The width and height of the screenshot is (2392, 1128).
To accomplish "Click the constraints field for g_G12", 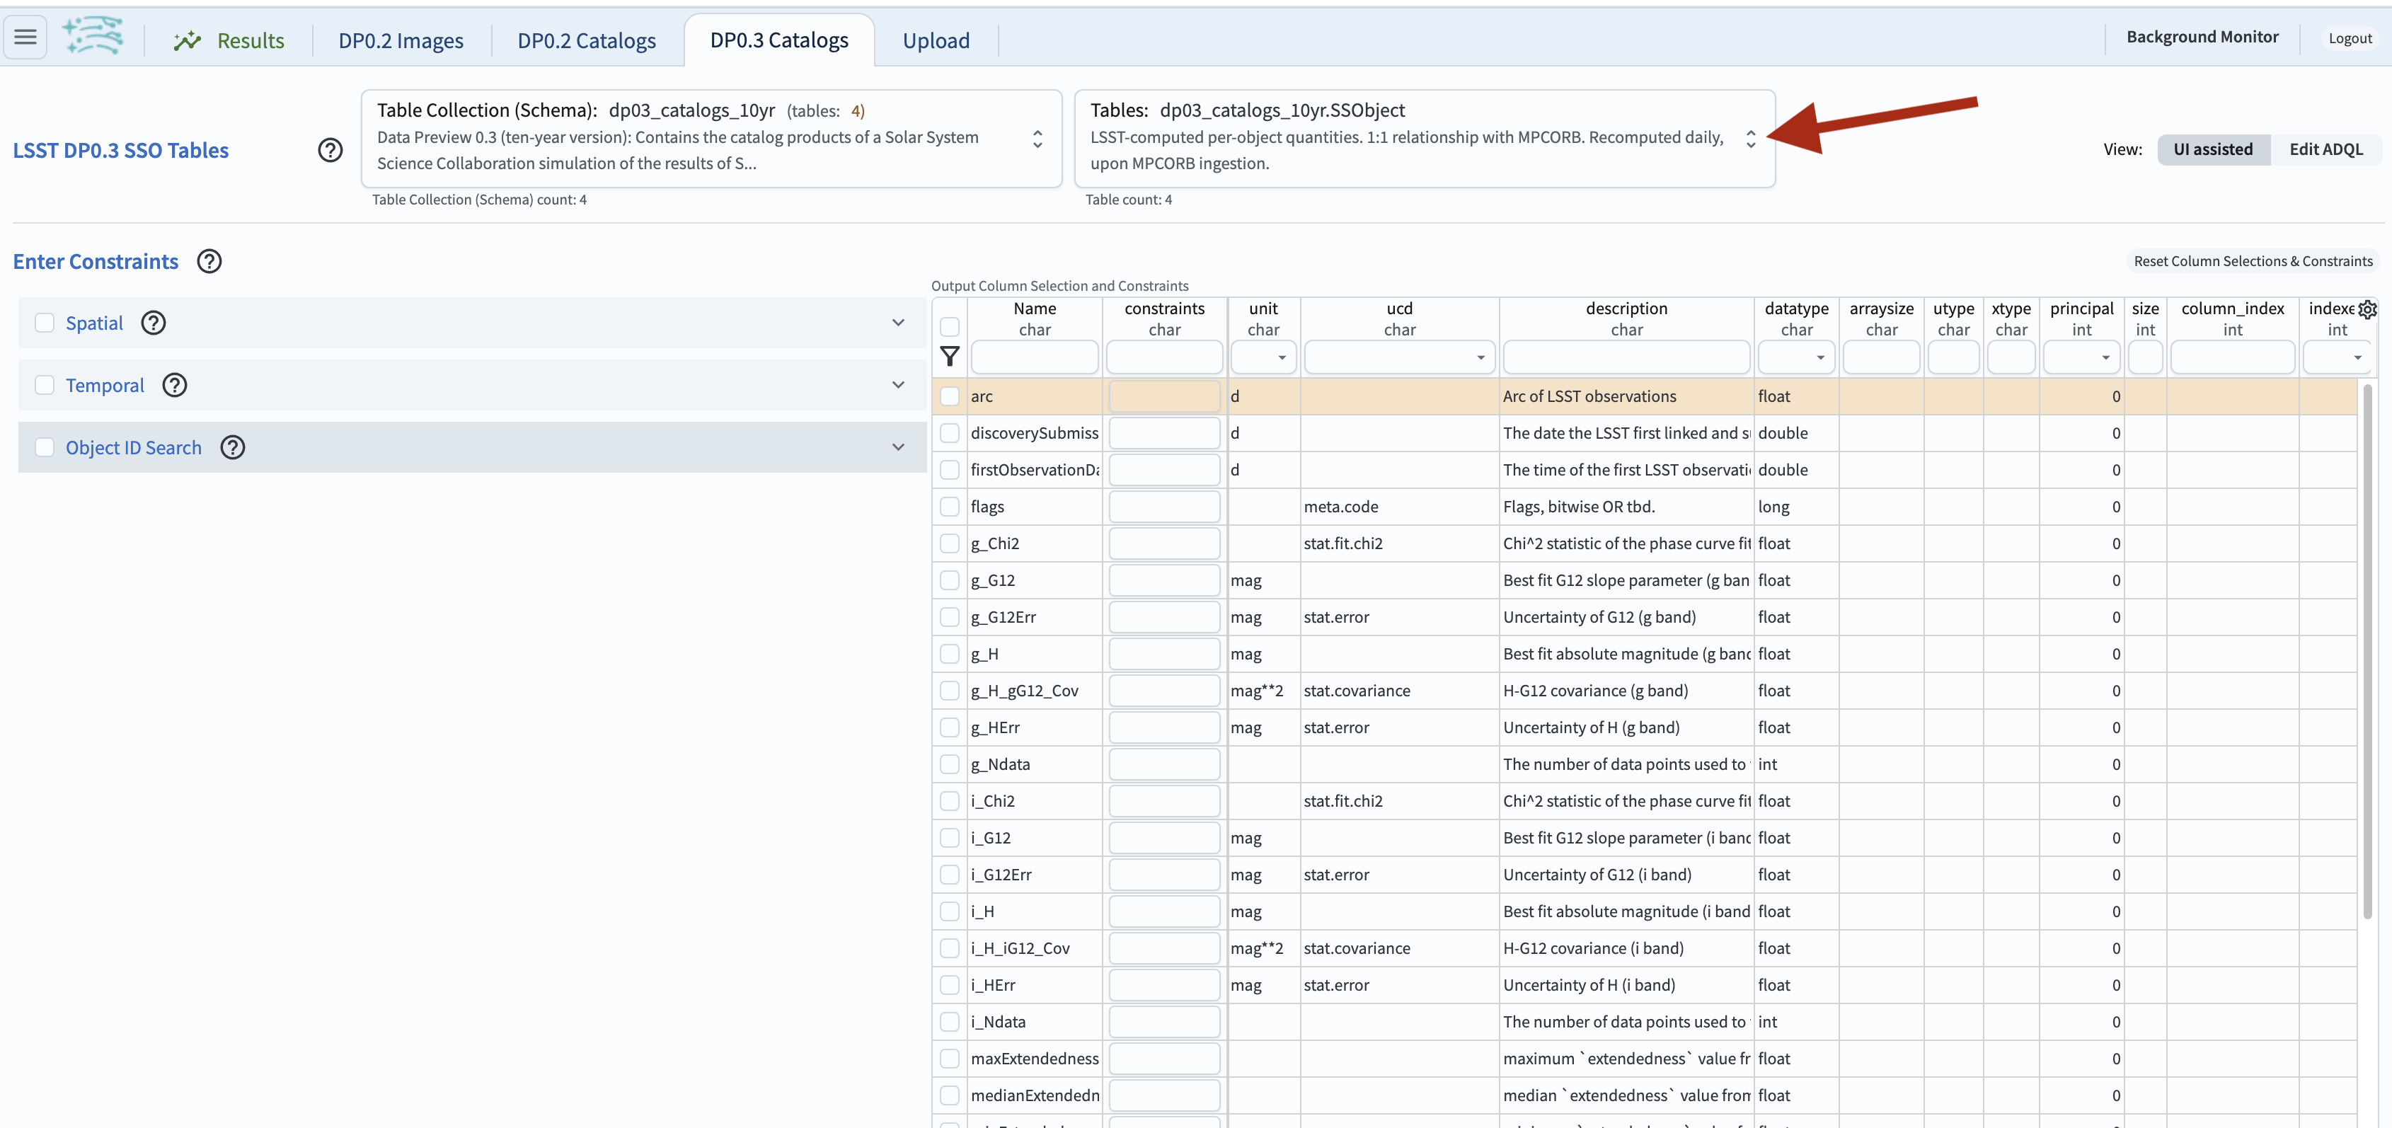I will click(x=1163, y=580).
